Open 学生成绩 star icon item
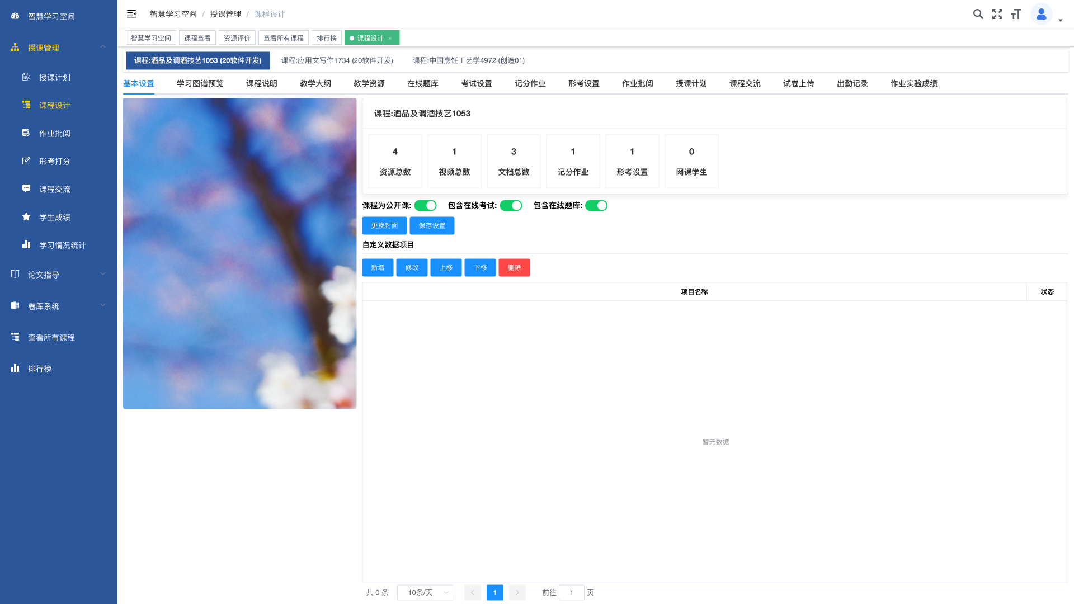1074x604 pixels. 54,217
